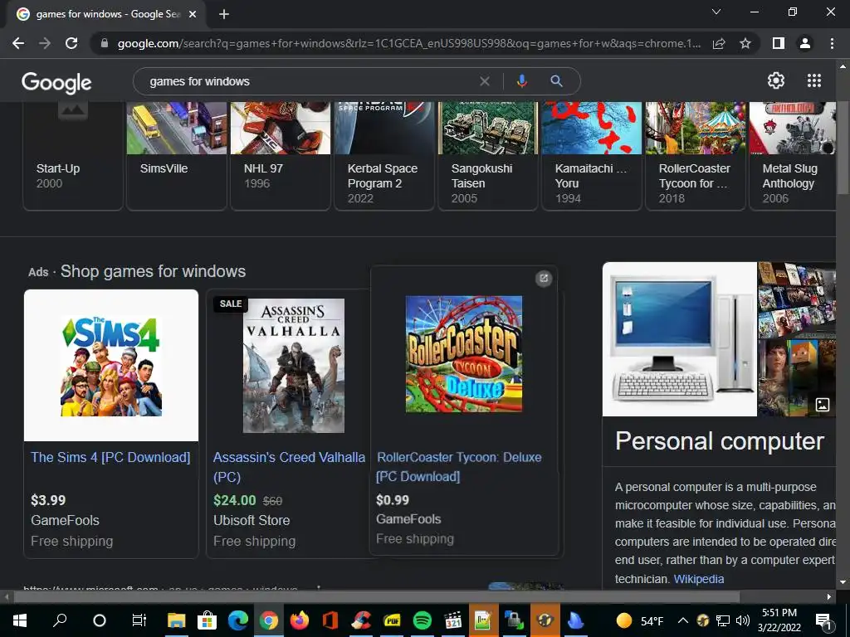Open the tab search dropdown arrow
850x637 pixels.
click(716, 12)
